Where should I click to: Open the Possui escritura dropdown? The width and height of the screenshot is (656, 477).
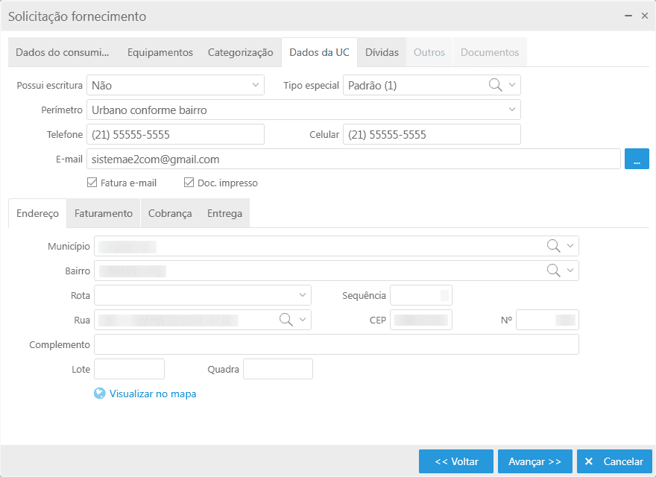[x=175, y=85]
